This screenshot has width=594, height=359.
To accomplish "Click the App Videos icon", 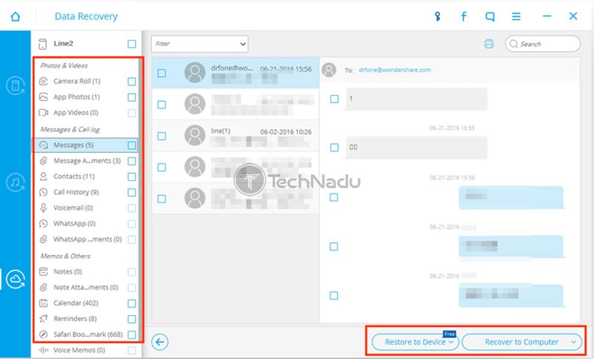I will [x=43, y=112].
